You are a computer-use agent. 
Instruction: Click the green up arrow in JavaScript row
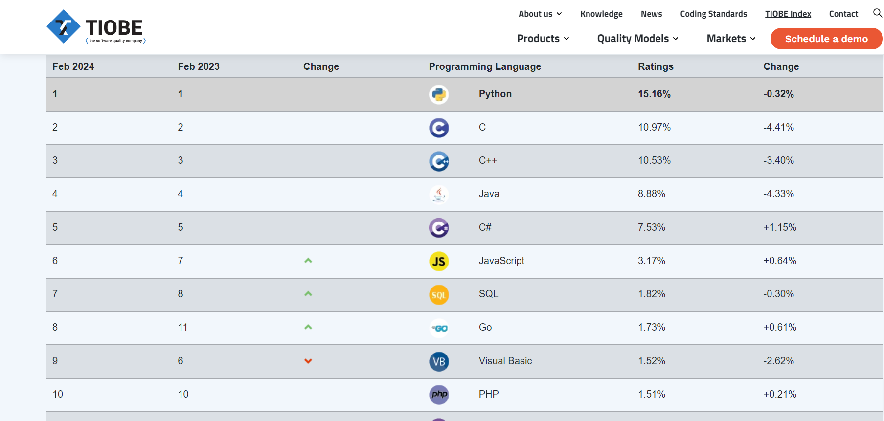(308, 261)
